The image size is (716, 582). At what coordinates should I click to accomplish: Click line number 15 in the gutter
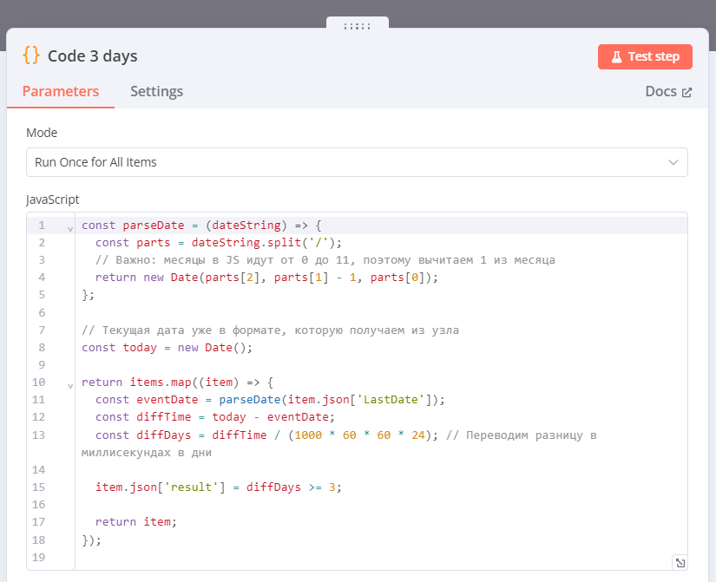pyautogui.click(x=39, y=487)
